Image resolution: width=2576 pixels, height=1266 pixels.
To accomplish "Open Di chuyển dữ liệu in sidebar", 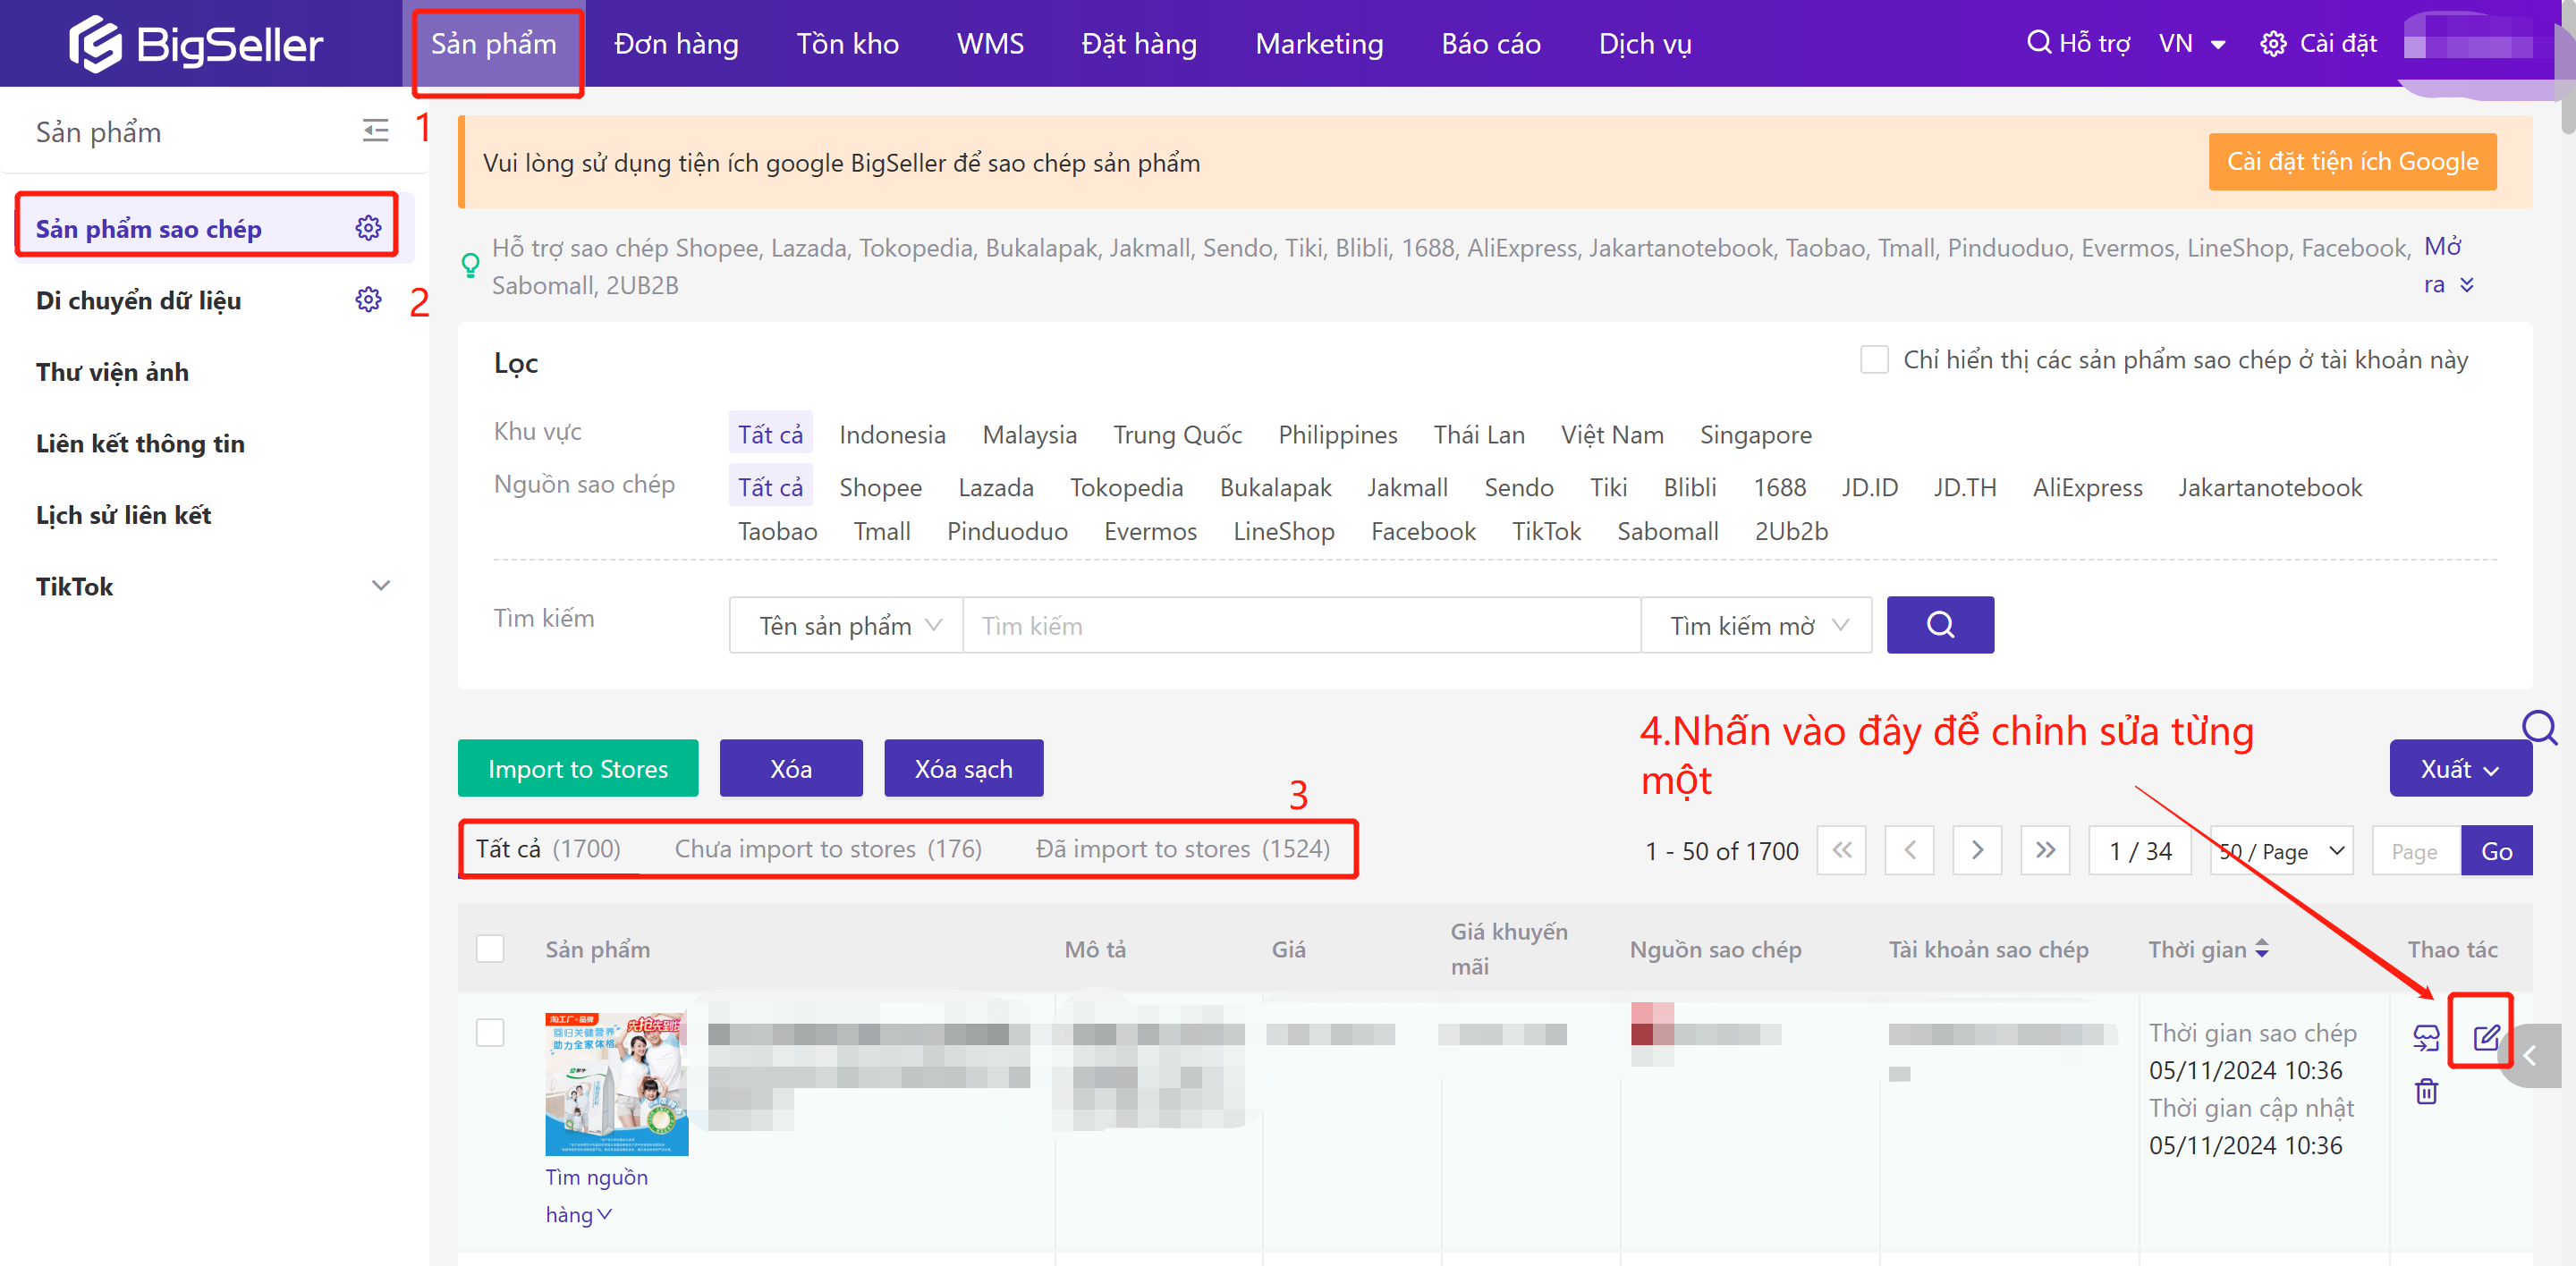I will (x=138, y=300).
